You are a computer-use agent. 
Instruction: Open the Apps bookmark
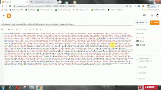[x=5, y=10]
